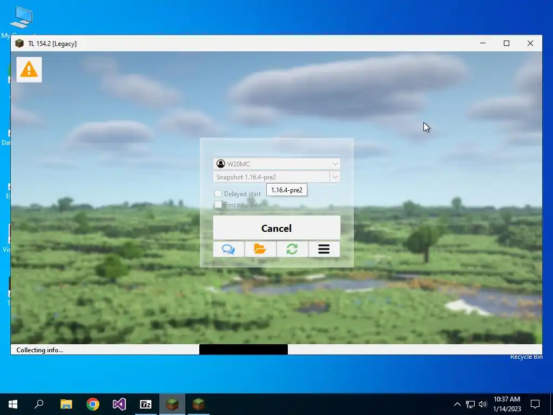Open the network status tray icon
The width and height of the screenshot is (553, 415).
pos(470,404)
